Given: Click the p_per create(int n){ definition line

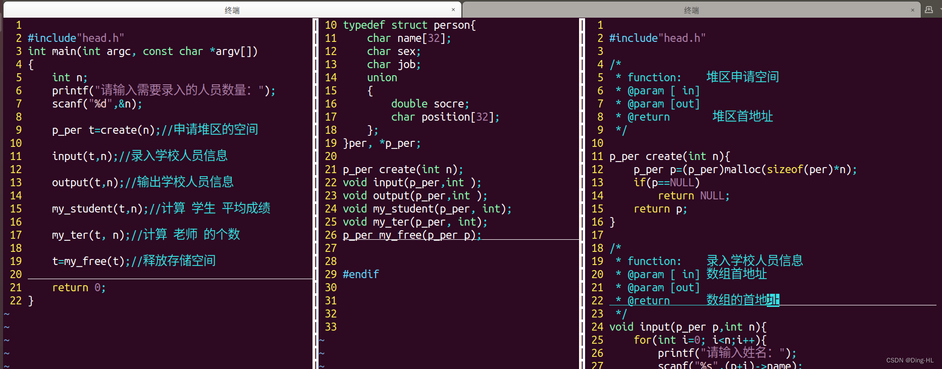Looking at the screenshot, I should pyautogui.click(x=669, y=156).
